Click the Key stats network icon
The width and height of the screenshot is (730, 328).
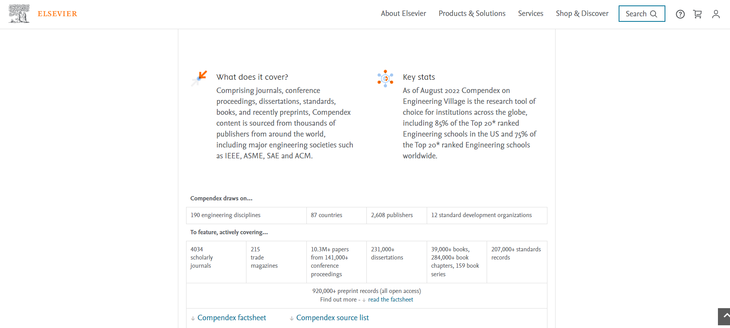point(385,78)
